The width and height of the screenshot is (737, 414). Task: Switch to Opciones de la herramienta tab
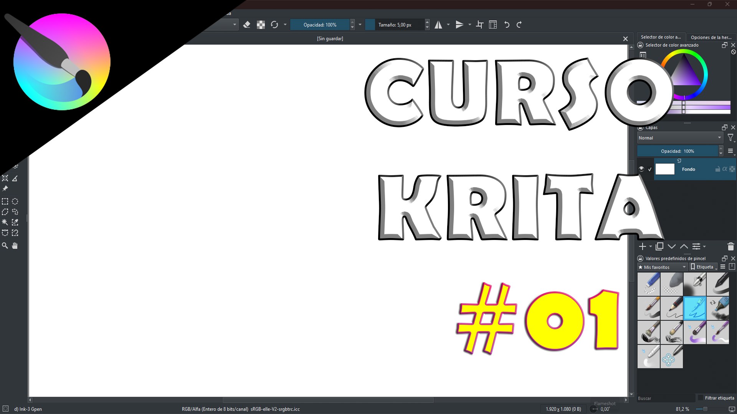coord(711,37)
